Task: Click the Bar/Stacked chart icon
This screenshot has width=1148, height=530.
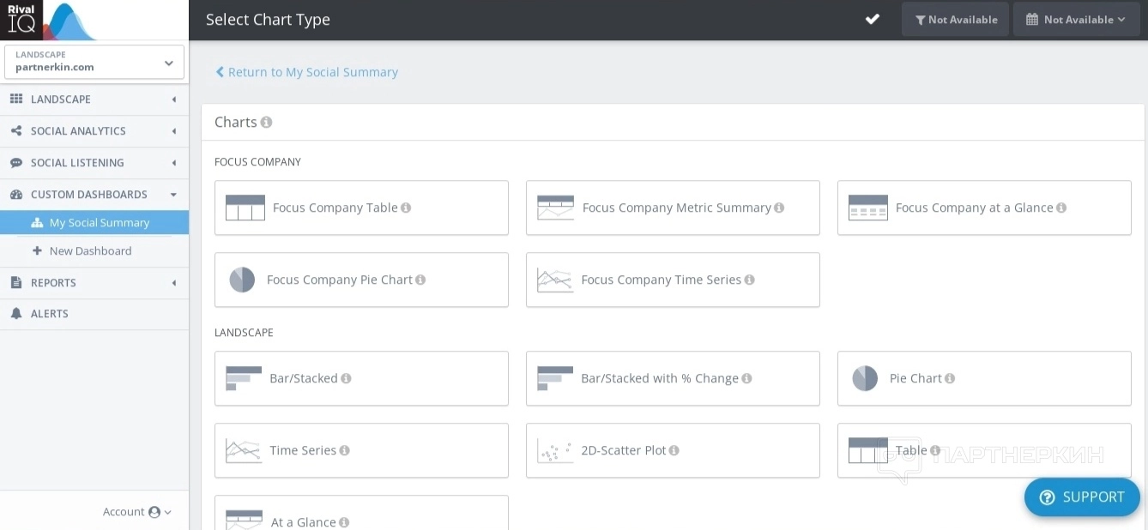Action: pos(243,378)
